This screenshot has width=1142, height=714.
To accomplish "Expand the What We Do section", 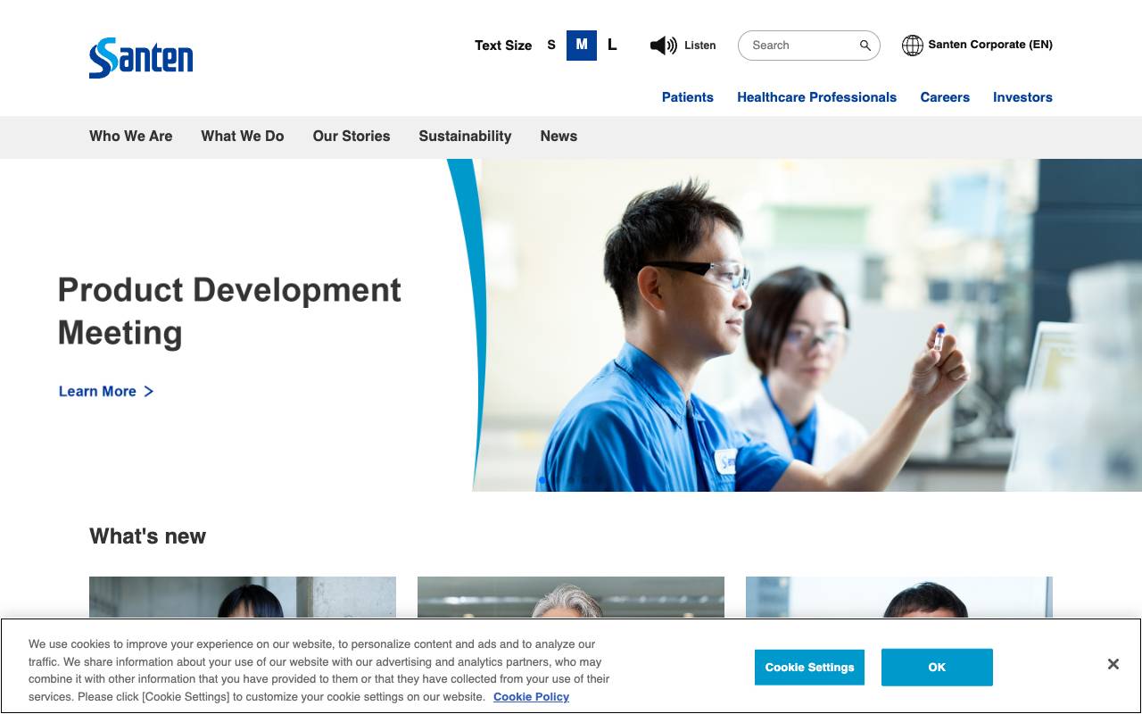I will click(242, 137).
